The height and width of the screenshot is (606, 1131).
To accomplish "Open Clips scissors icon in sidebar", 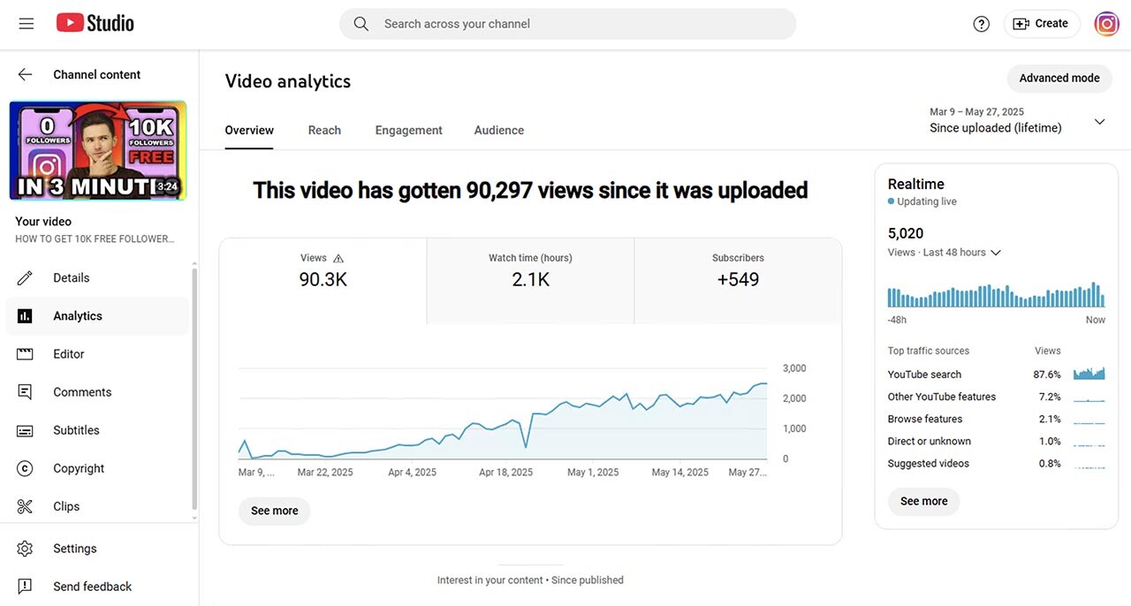I will tap(25, 507).
